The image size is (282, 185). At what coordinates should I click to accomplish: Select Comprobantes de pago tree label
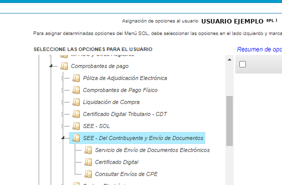pyautogui.click(x=100, y=66)
